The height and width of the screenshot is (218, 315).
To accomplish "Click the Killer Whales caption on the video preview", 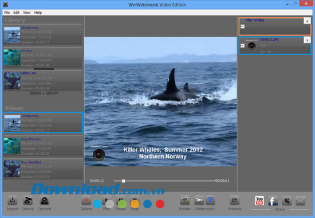I will coord(163,153).
